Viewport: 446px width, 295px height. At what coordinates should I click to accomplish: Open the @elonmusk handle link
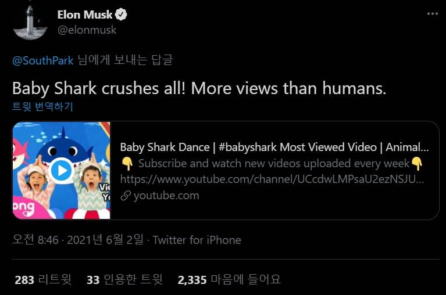[x=87, y=30]
